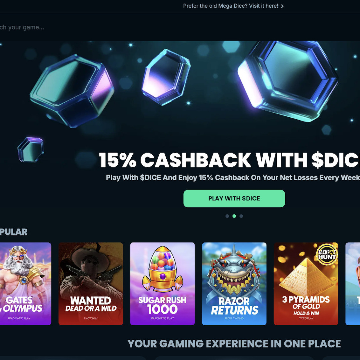Click the large left hexagon gem graphic

(72, 91)
